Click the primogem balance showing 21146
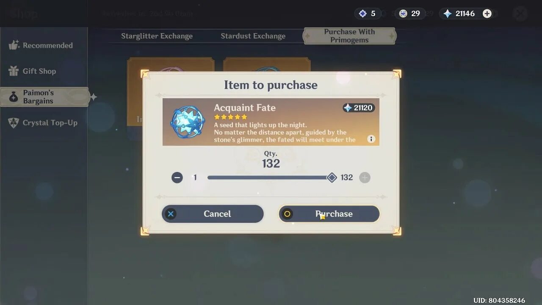 point(460,14)
